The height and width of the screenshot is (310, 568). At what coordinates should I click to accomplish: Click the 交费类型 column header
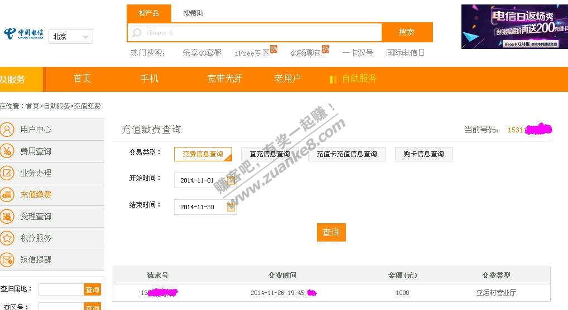(496, 275)
